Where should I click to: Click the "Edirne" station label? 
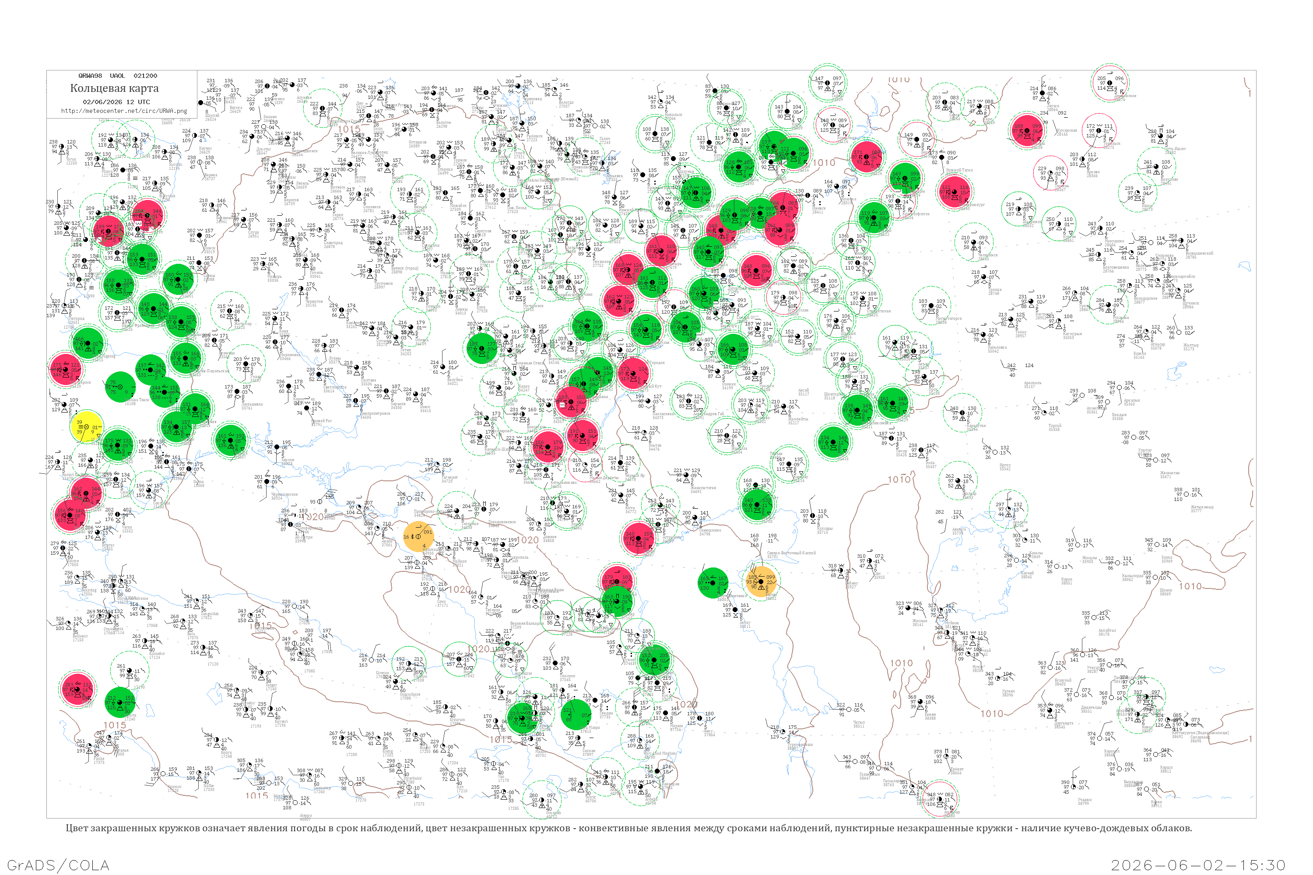(73, 561)
